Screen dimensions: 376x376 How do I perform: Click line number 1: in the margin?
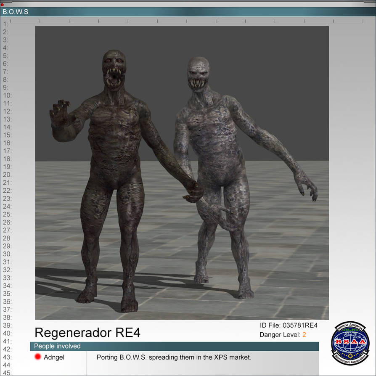point(5,24)
